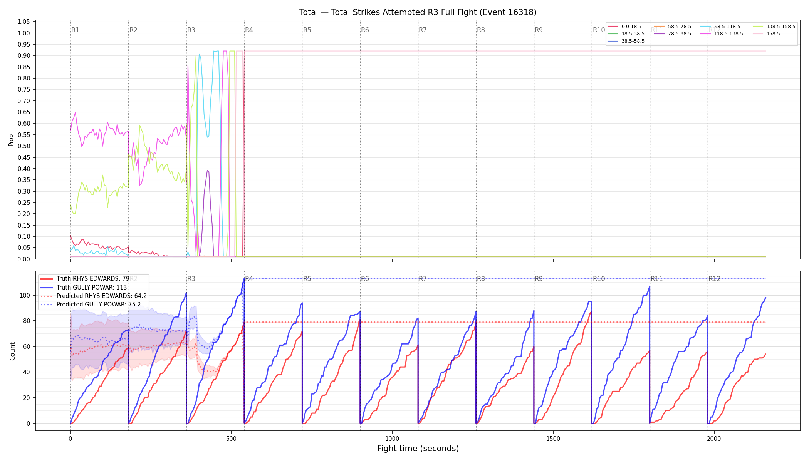Click the Count y-axis label
The width and height of the screenshot is (809, 462).
point(12,351)
